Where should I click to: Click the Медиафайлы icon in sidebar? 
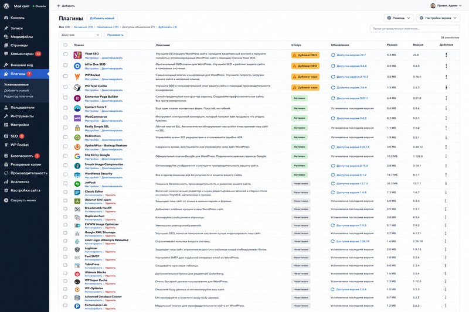point(6,37)
